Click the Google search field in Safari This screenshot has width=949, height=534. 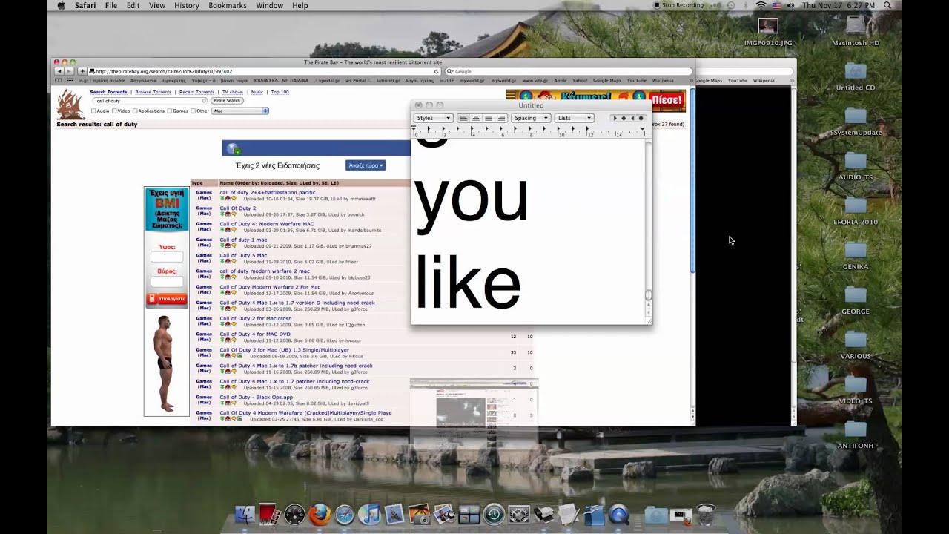[x=569, y=71]
